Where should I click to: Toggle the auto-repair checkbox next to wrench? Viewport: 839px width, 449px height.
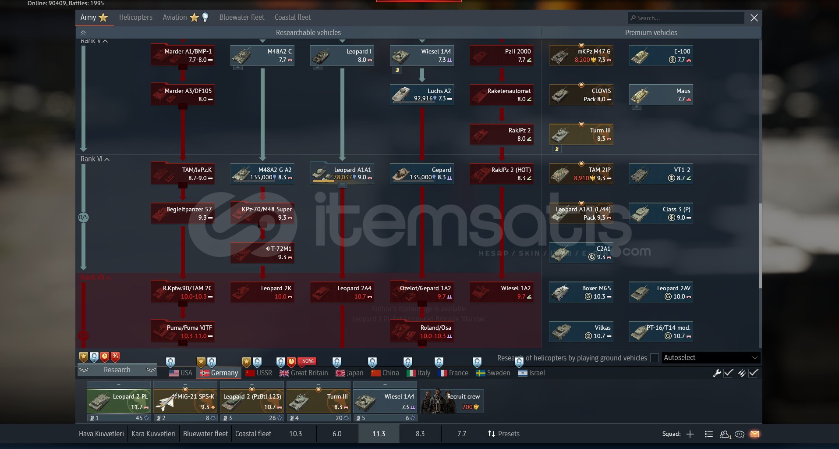pos(729,373)
